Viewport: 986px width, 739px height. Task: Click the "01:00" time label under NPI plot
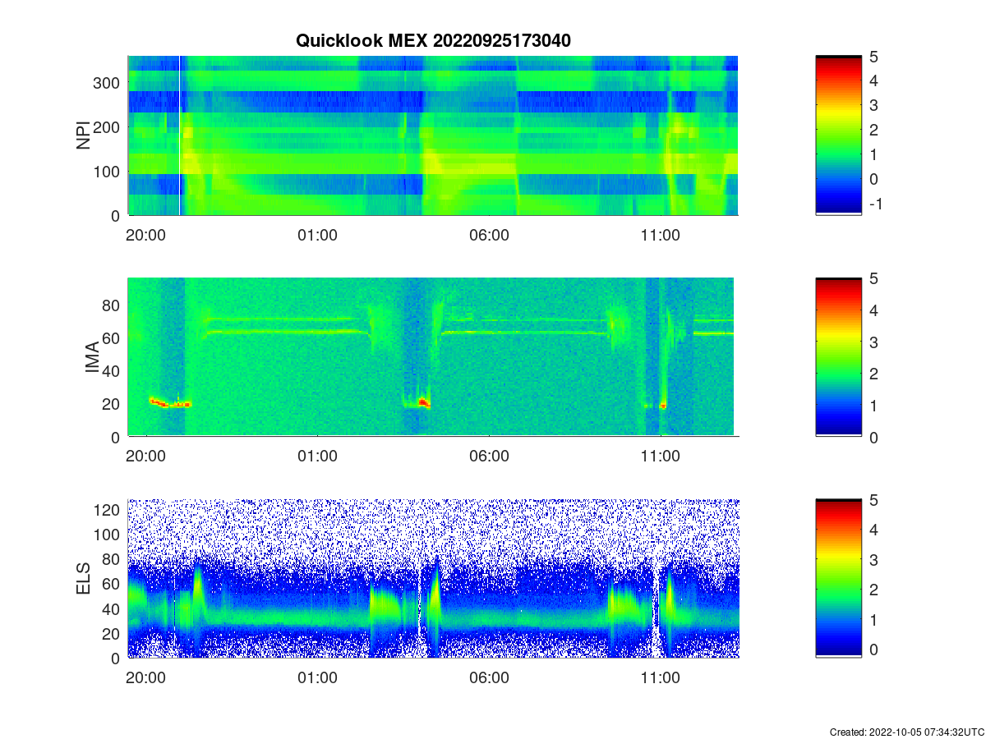317,235
